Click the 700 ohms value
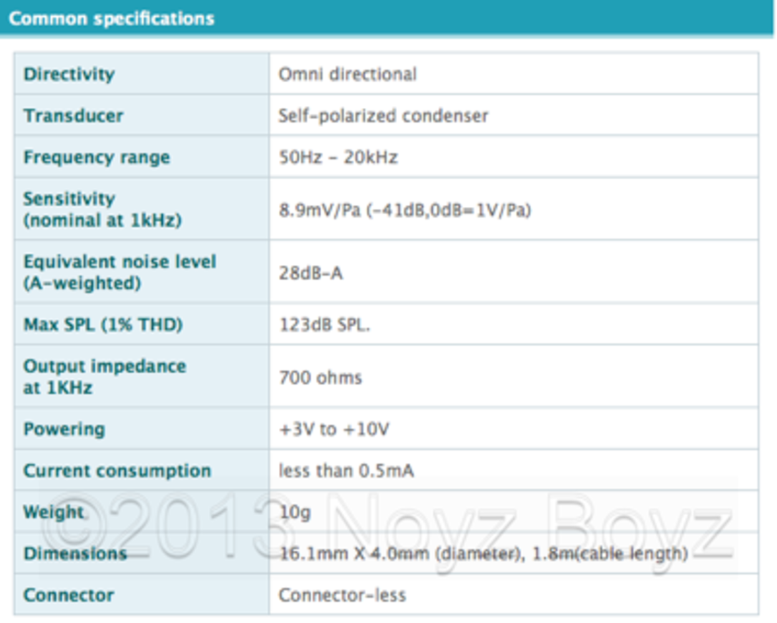 pyautogui.click(x=320, y=378)
